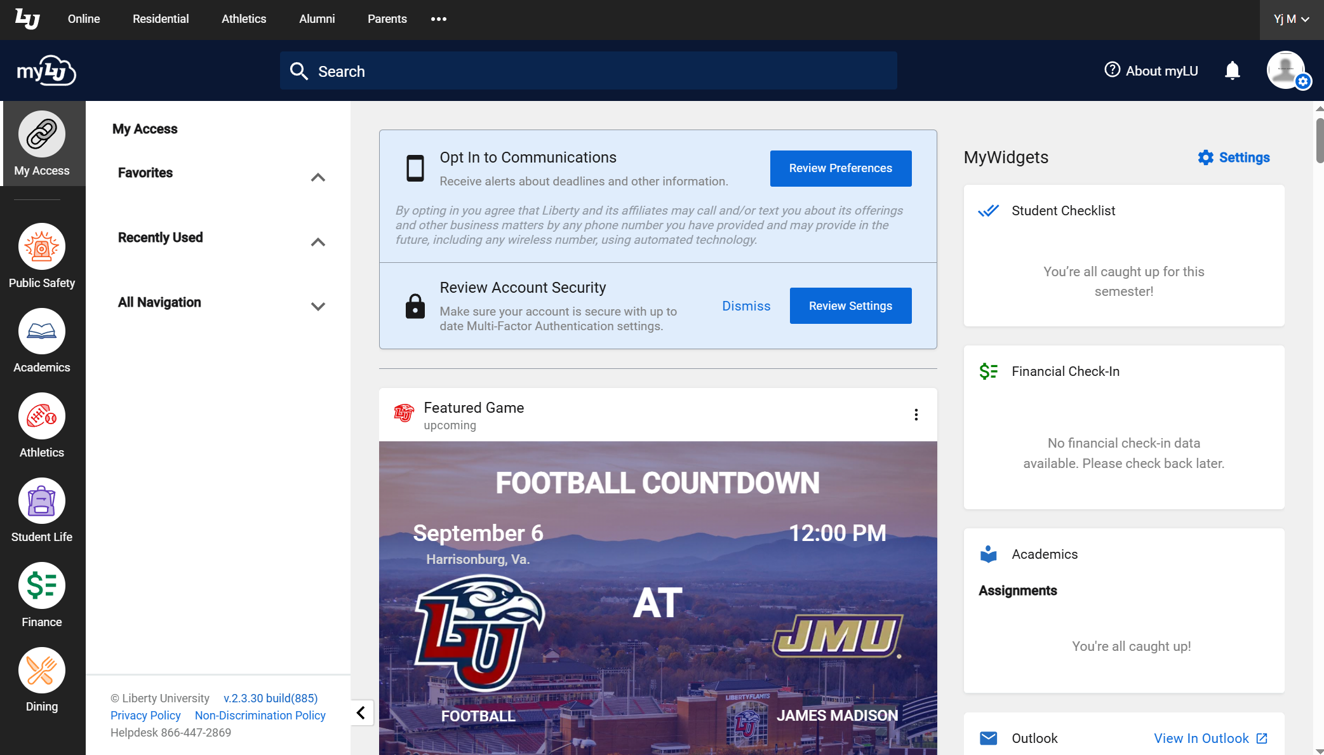This screenshot has width=1324, height=755.
Task: Collapse the side panel with left chevron
Action: click(x=361, y=712)
